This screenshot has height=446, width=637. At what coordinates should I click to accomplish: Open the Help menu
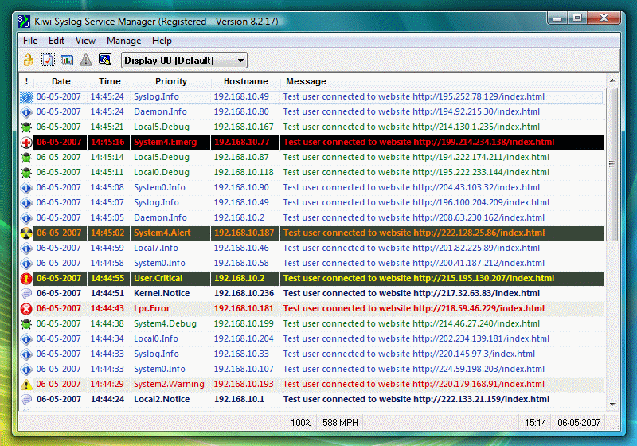(162, 41)
